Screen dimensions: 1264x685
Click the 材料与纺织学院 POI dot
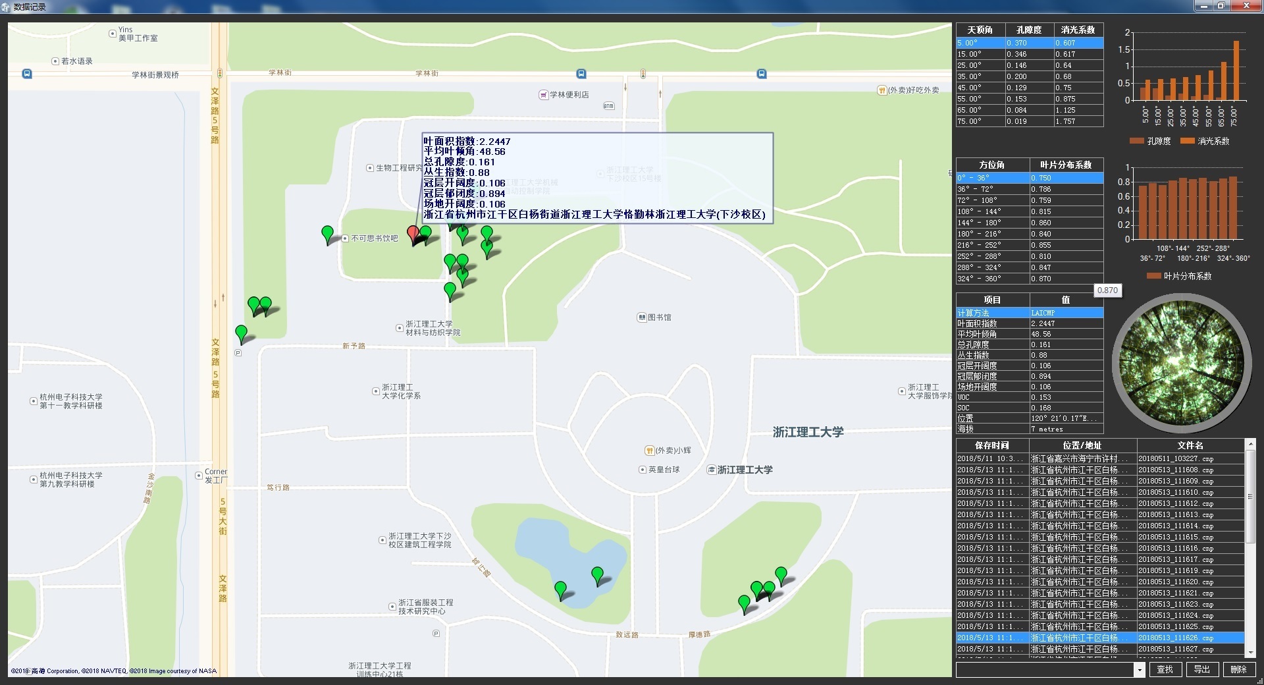[x=400, y=328]
